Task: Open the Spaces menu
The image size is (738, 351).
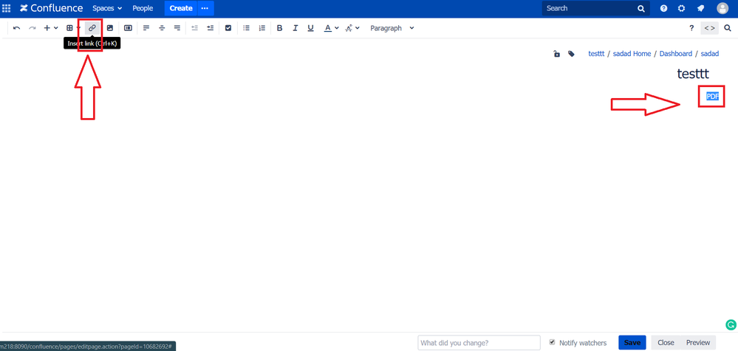Action: tap(107, 8)
